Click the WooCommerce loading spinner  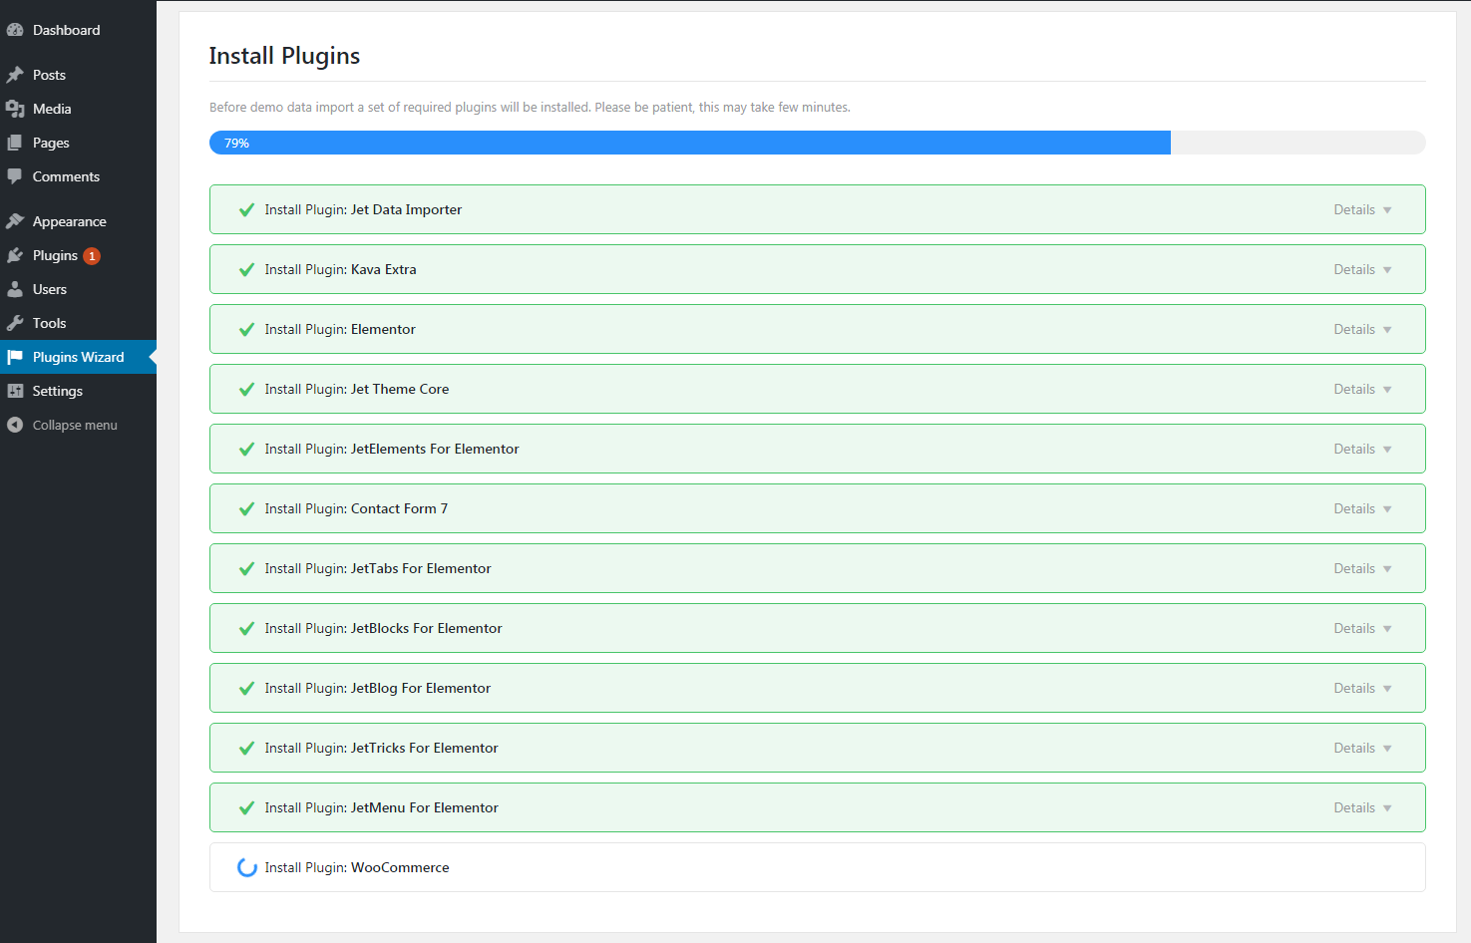tap(246, 868)
